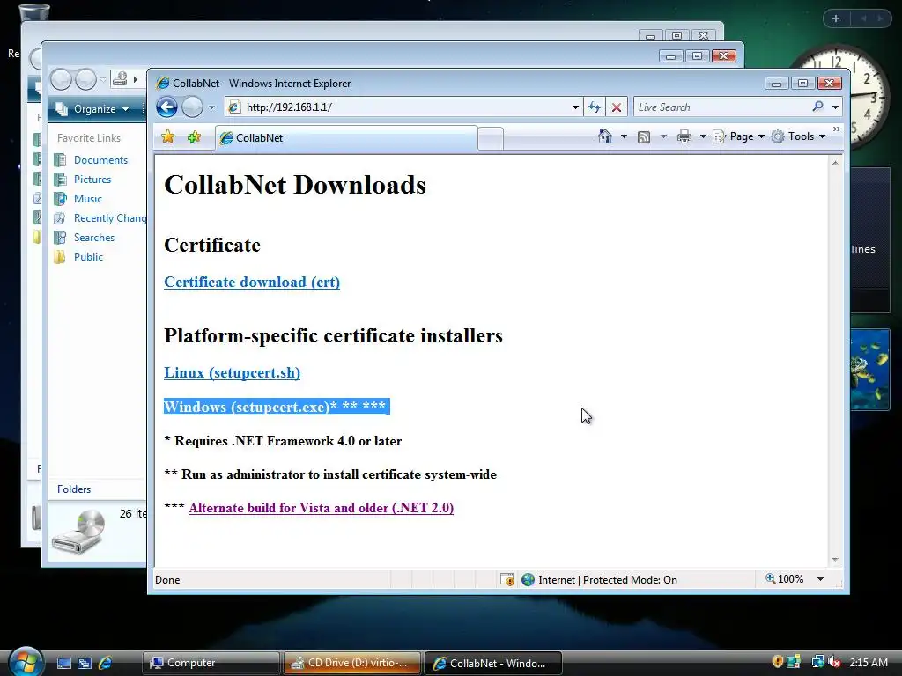Click the taskbar clock 2:15 AM
902x676 pixels.
click(868, 662)
